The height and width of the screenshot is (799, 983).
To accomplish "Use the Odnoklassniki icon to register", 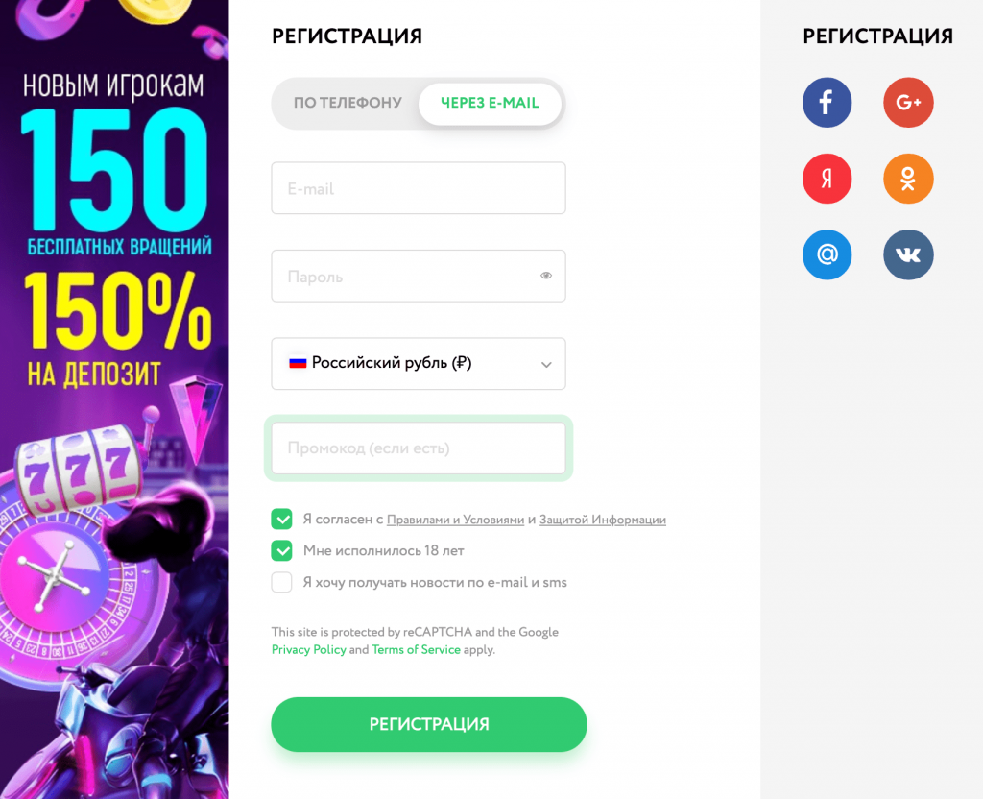I will click(907, 178).
